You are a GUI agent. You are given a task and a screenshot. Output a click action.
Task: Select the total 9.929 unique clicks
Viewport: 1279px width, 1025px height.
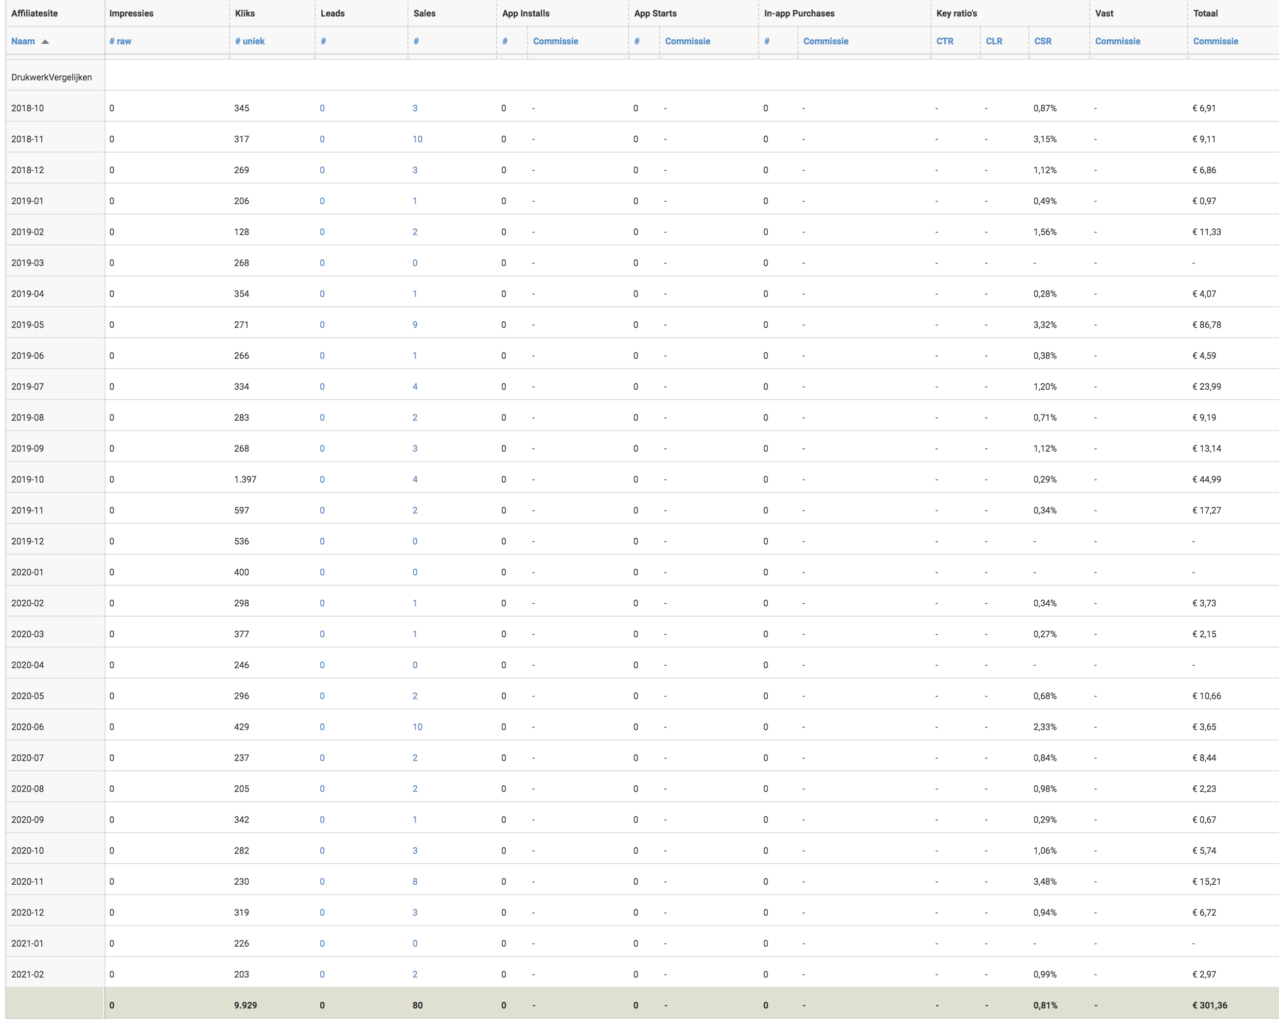(x=245, y=1005)
